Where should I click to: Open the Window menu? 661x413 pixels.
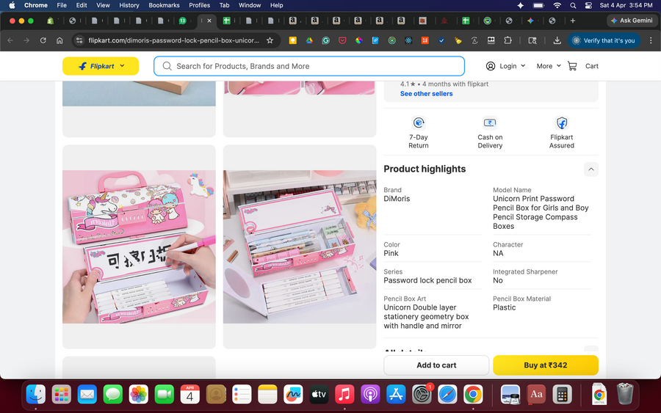click(x=250, y=5)
